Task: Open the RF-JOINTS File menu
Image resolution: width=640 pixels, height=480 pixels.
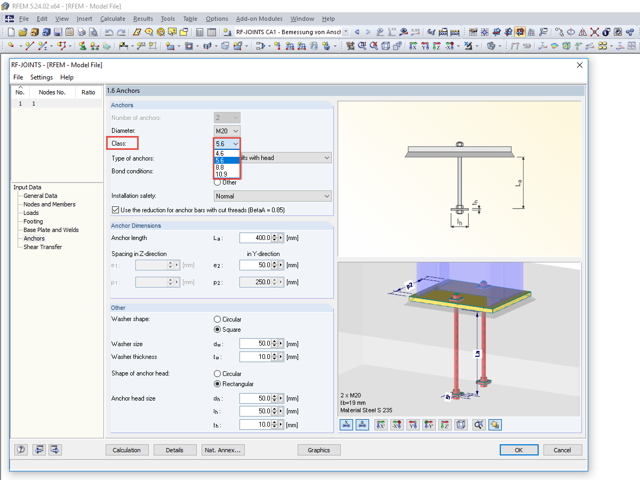Action: click(18, 77)
